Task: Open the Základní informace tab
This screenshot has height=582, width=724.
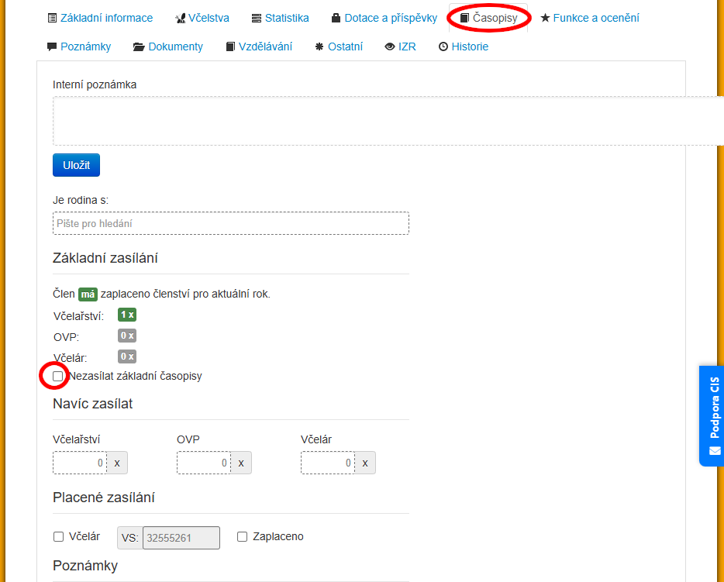Action: 100,18
